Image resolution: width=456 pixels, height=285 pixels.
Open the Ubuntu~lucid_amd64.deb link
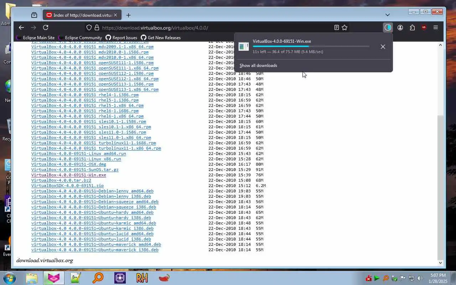pyautogui.click(x=92, y=234)
